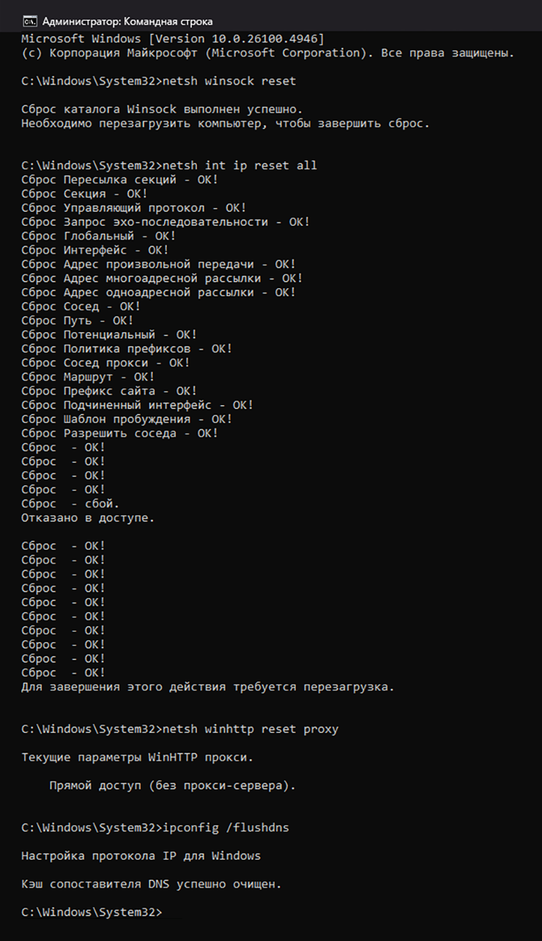
Task: Click the "Сброс - сбой." failure line
Action: [70, 504]
